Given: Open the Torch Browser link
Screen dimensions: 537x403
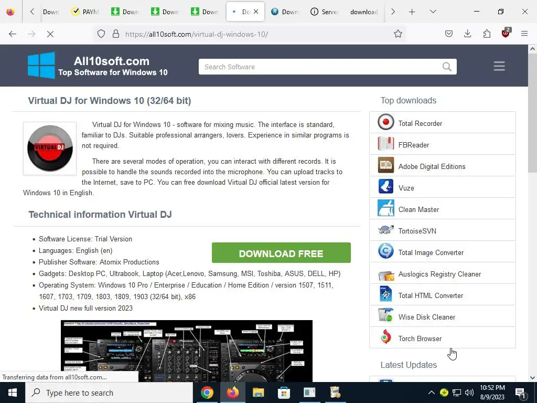Looking at the screenshot, I should click(420, 338).
